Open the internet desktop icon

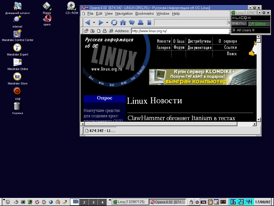click(17, 22)
